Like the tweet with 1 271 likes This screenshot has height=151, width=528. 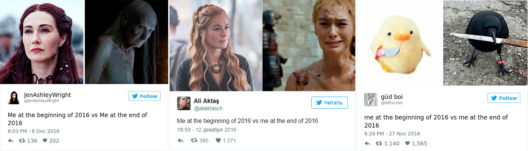(218, 140)
